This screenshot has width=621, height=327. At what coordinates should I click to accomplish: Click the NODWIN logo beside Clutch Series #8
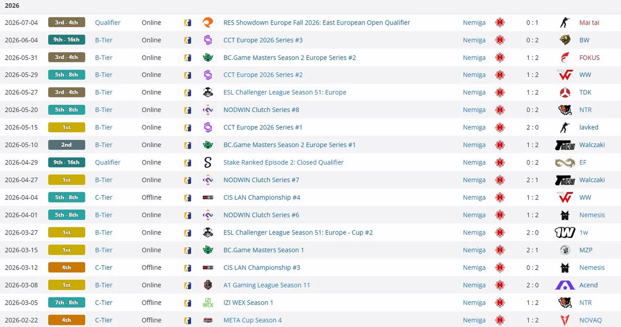pos(208,110)
